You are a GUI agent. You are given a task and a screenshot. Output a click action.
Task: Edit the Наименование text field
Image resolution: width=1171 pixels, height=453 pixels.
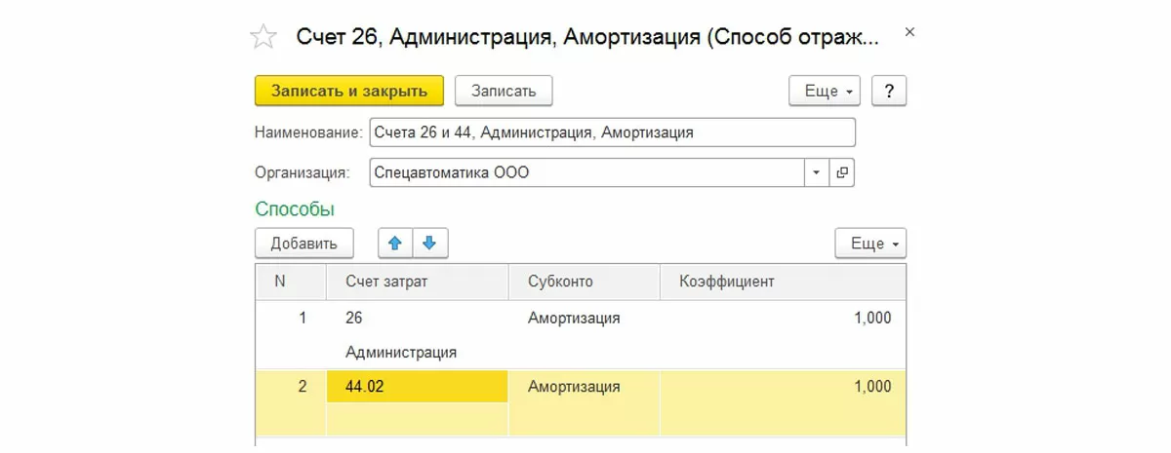point(612,132)
